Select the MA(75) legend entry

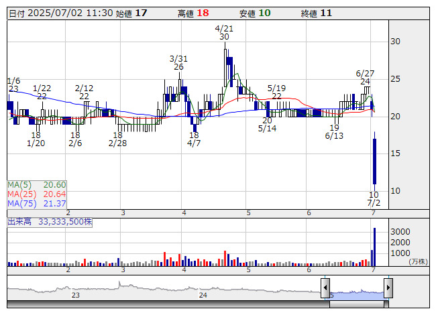click(x=37, y=203)
